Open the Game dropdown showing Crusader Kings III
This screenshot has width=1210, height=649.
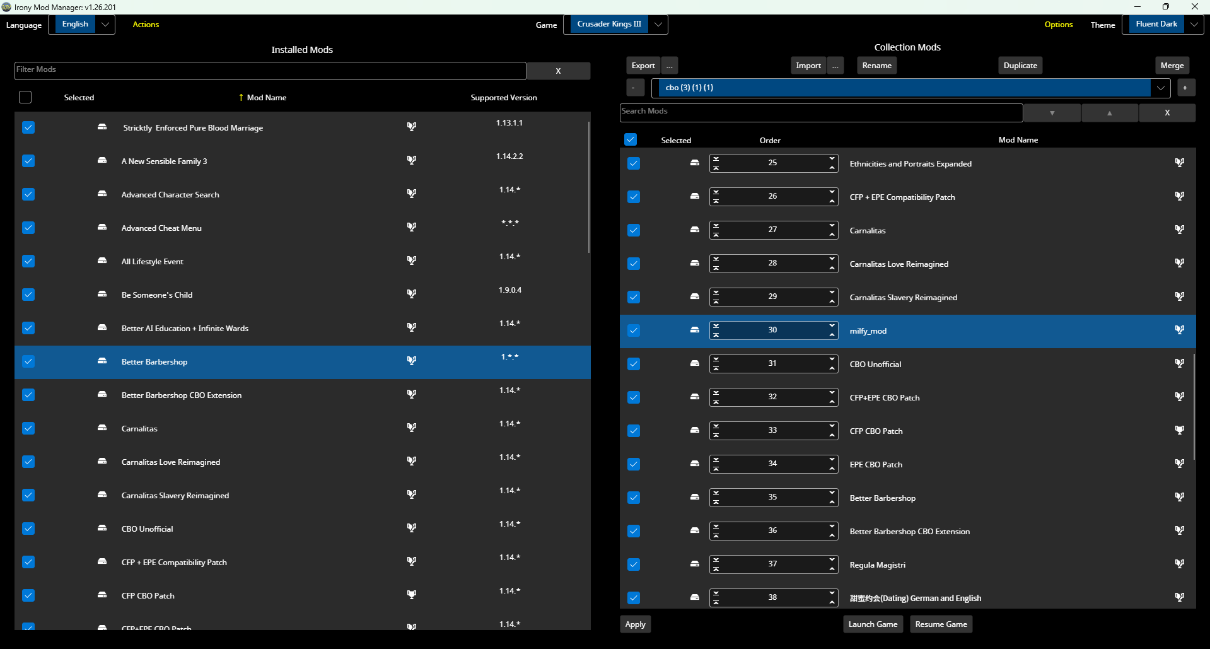point(615,25)
